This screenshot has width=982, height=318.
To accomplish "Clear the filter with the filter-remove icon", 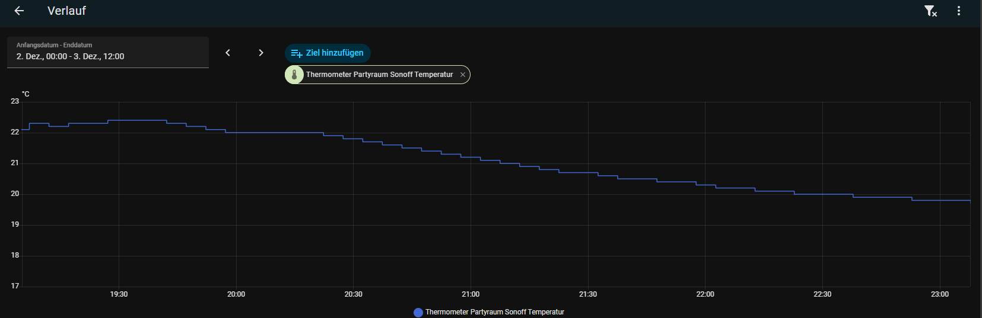I will [930, 11].
